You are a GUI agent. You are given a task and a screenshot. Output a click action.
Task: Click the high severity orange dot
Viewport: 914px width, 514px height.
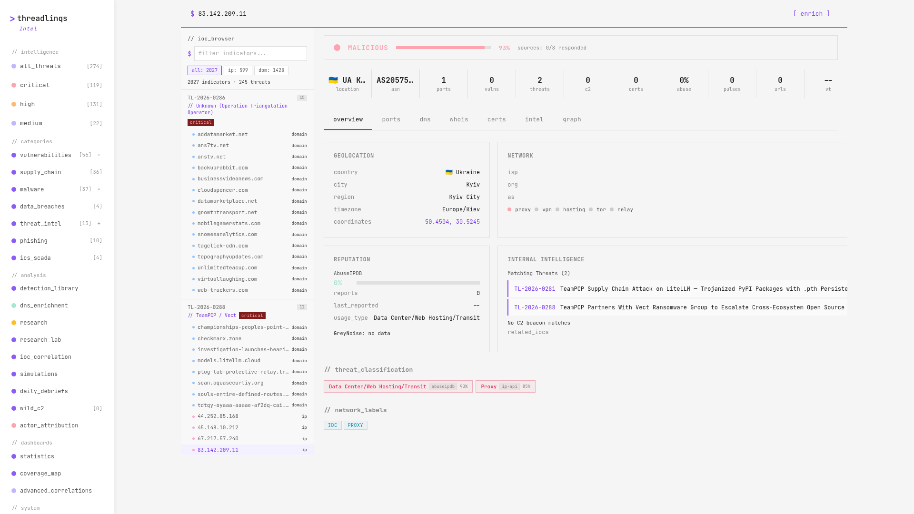[x=14, y=104]
